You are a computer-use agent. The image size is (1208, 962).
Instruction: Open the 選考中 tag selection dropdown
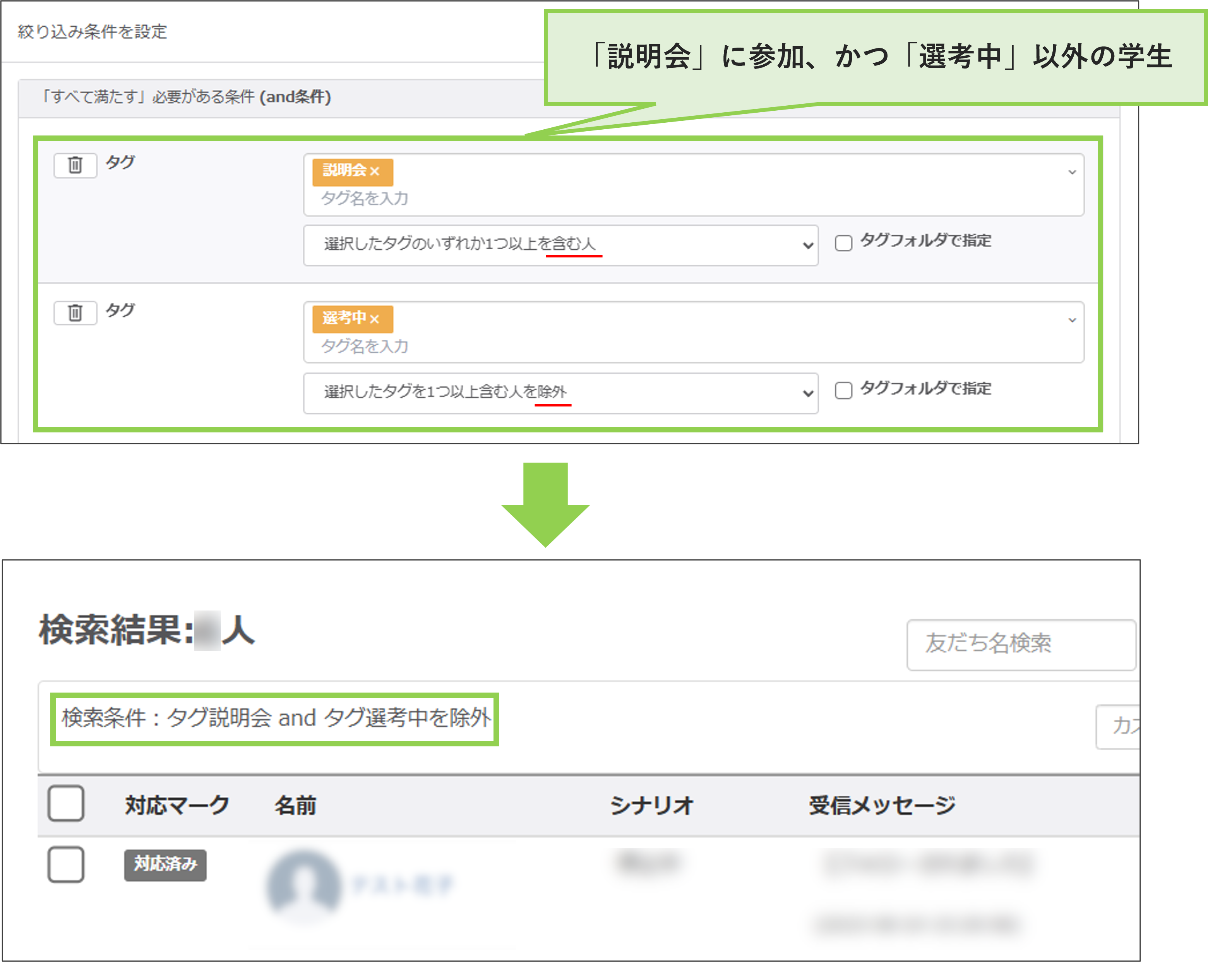point(1072,319)
